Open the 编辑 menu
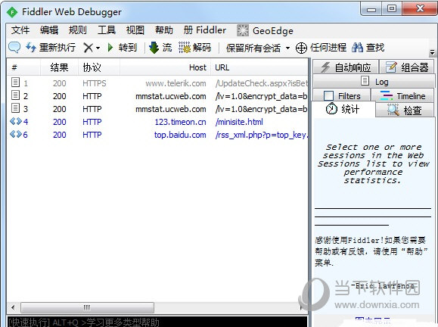Image resolution: width=438 pixels, height=327 pixels. (x=49, y=30)
